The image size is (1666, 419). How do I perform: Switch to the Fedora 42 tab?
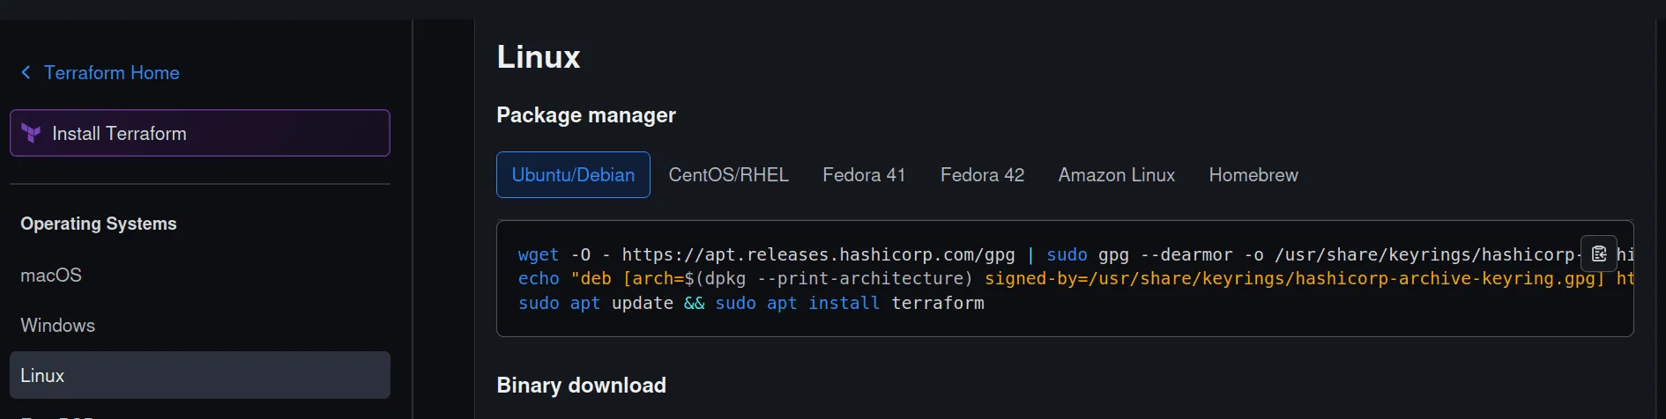[982, 174]
